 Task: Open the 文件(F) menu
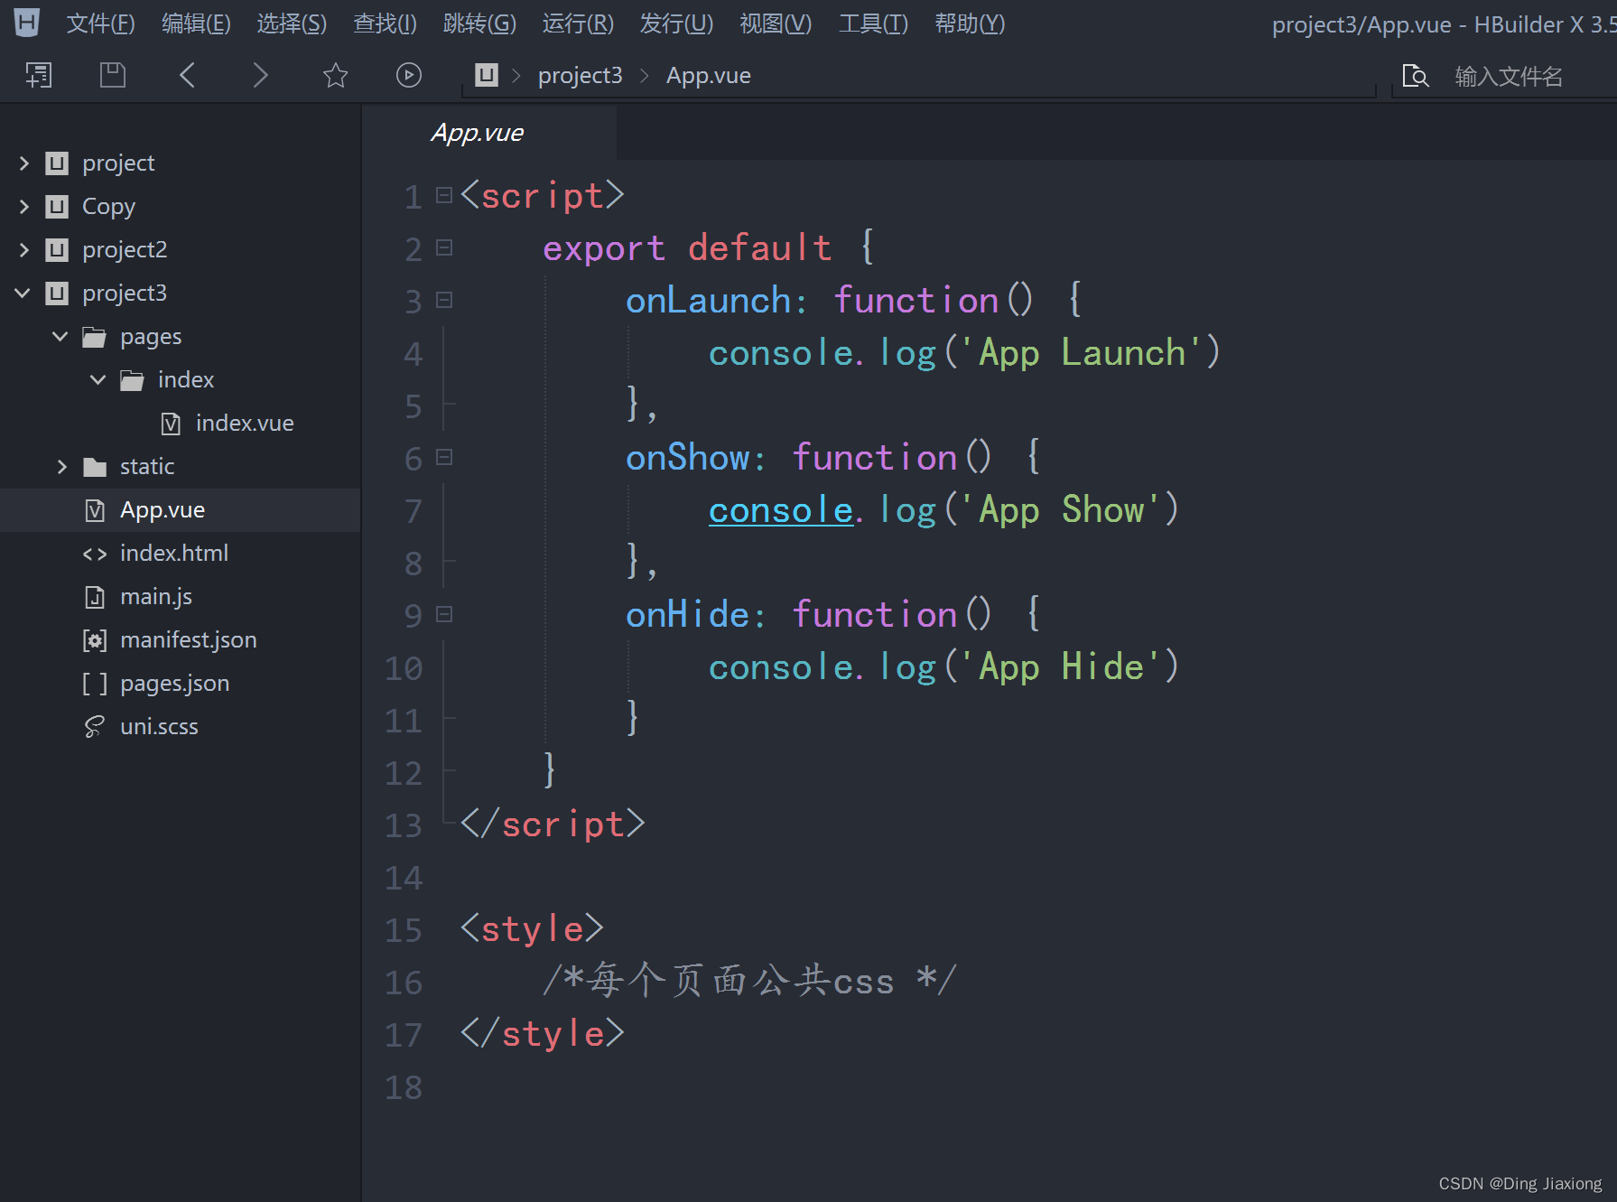(x=100, y=23)
